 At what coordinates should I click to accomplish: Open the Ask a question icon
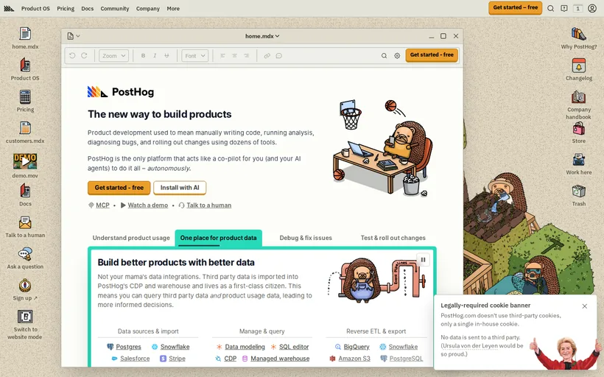coord(25,254)
